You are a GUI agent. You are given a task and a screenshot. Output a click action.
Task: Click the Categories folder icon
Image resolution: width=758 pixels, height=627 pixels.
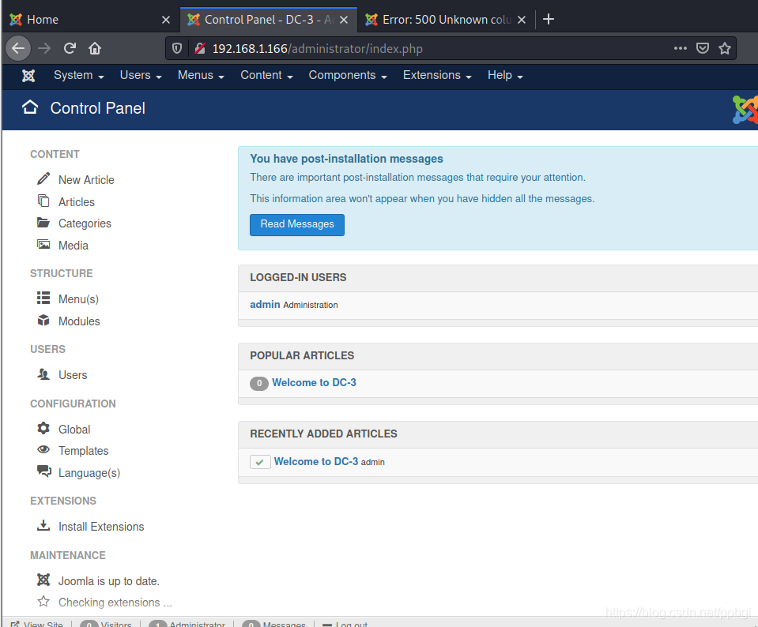tap(43, 222)
